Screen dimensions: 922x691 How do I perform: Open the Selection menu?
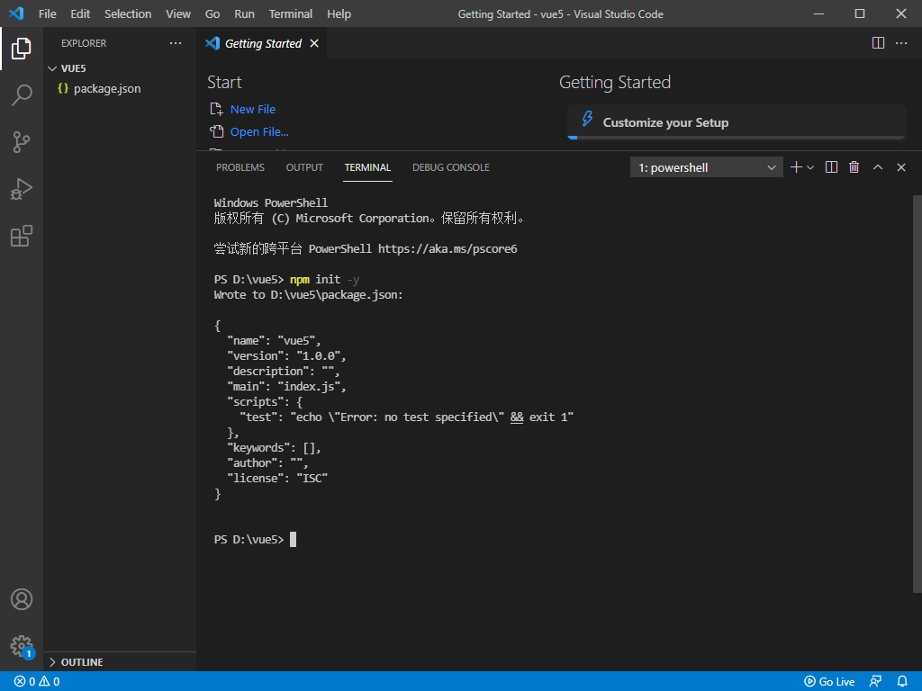click(x=128, y=13)
